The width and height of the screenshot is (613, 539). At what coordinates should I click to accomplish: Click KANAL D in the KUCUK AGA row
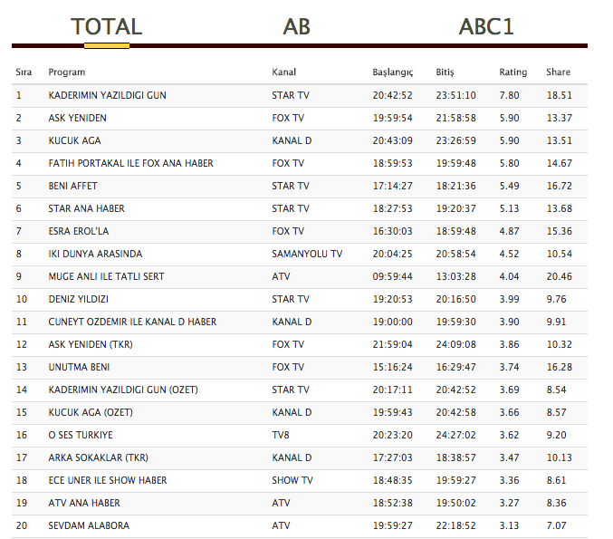pyautogui.click(x=292, y=140)
